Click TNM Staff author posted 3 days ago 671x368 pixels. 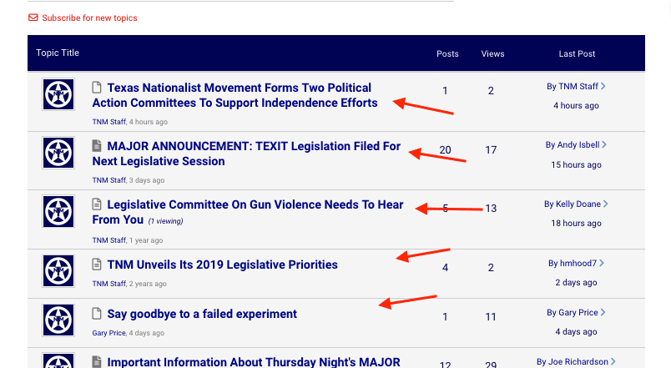click(108, 180)
